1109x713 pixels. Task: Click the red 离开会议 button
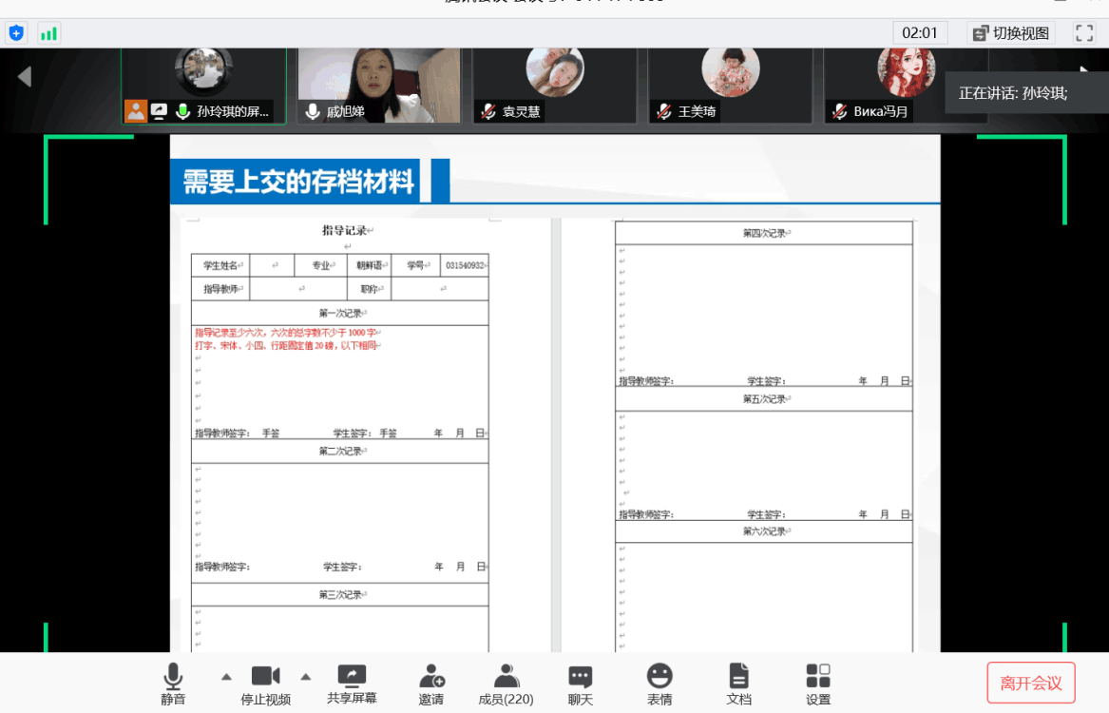tap(1030, 683)
